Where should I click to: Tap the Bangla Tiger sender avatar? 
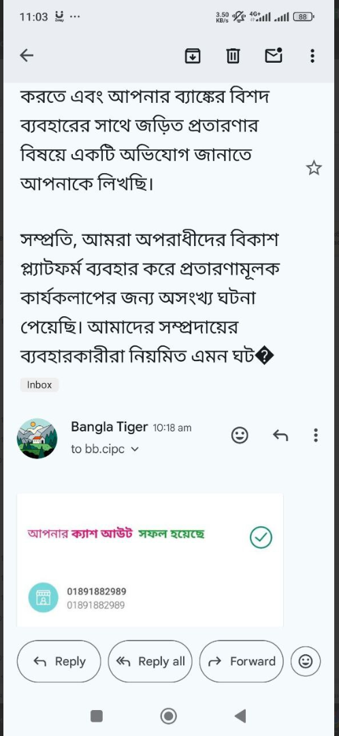[37, 438]
